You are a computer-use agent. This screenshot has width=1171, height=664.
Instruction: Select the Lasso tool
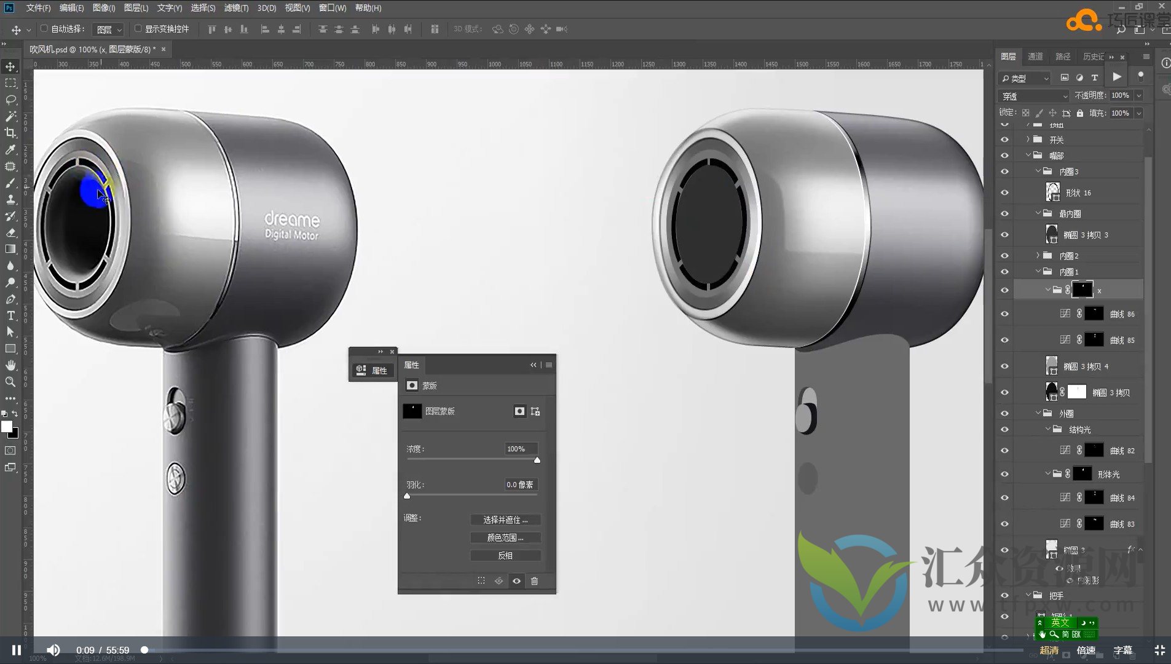pos(10,100)
